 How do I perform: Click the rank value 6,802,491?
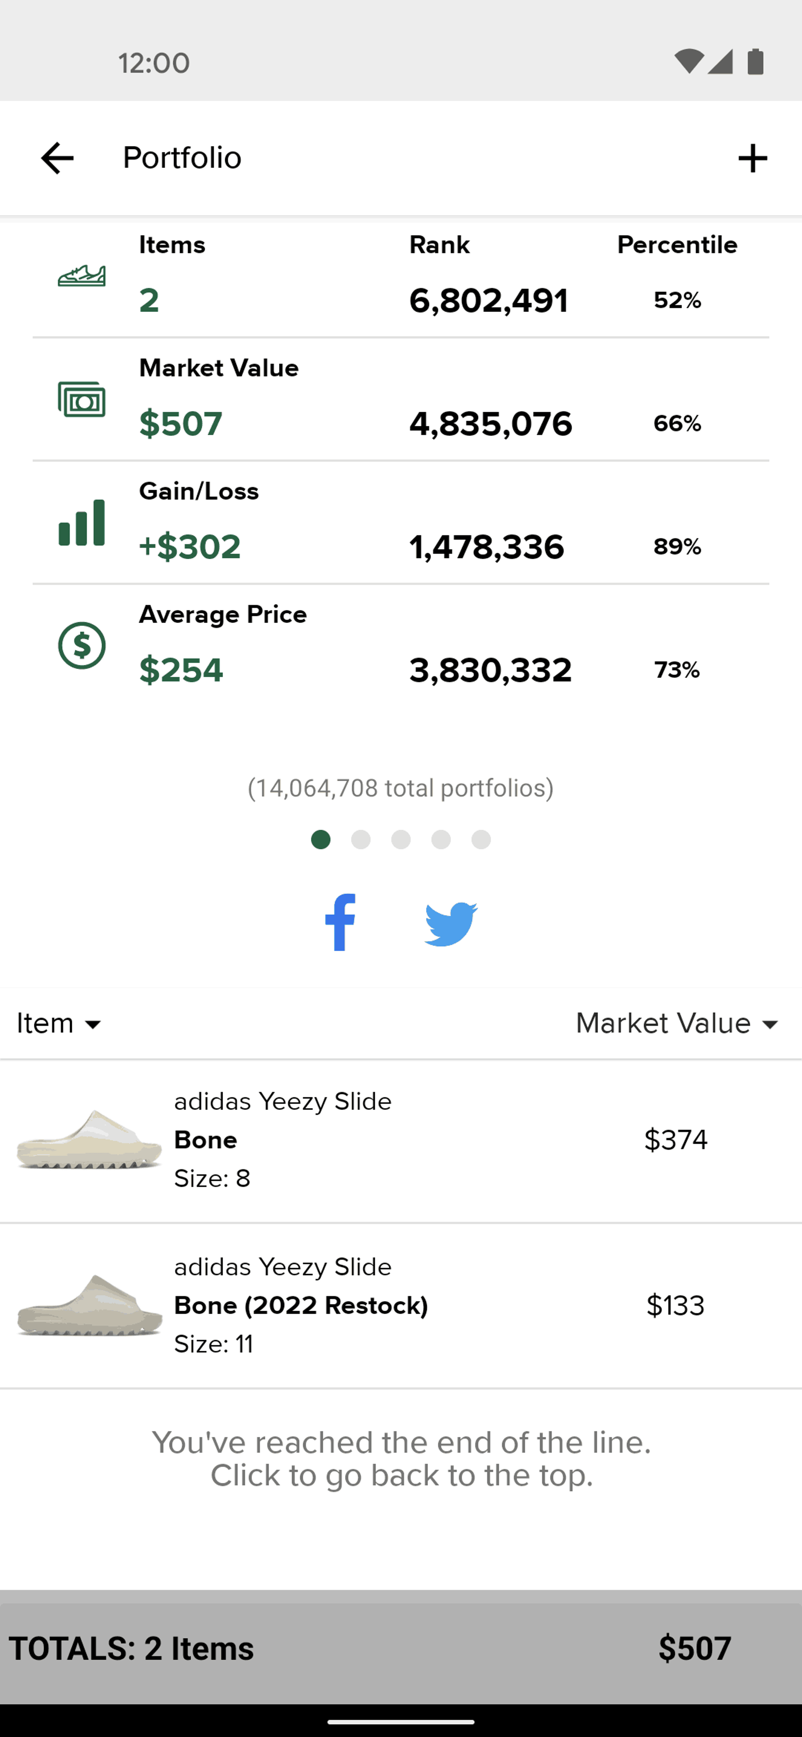[x=489, y=300]
